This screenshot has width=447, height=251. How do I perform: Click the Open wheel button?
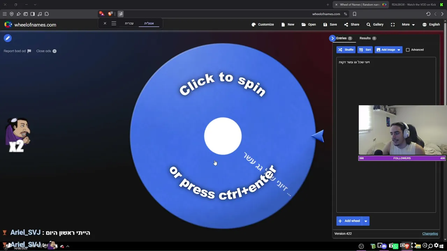(309, 24)
